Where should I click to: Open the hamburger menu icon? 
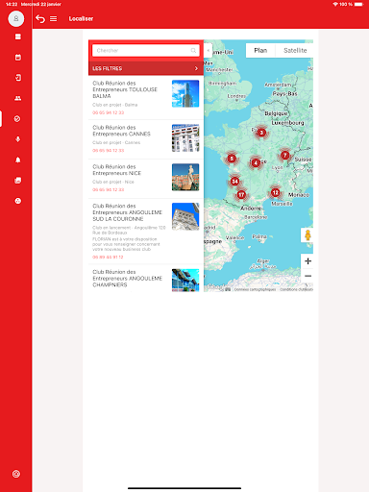click(54, 19)
